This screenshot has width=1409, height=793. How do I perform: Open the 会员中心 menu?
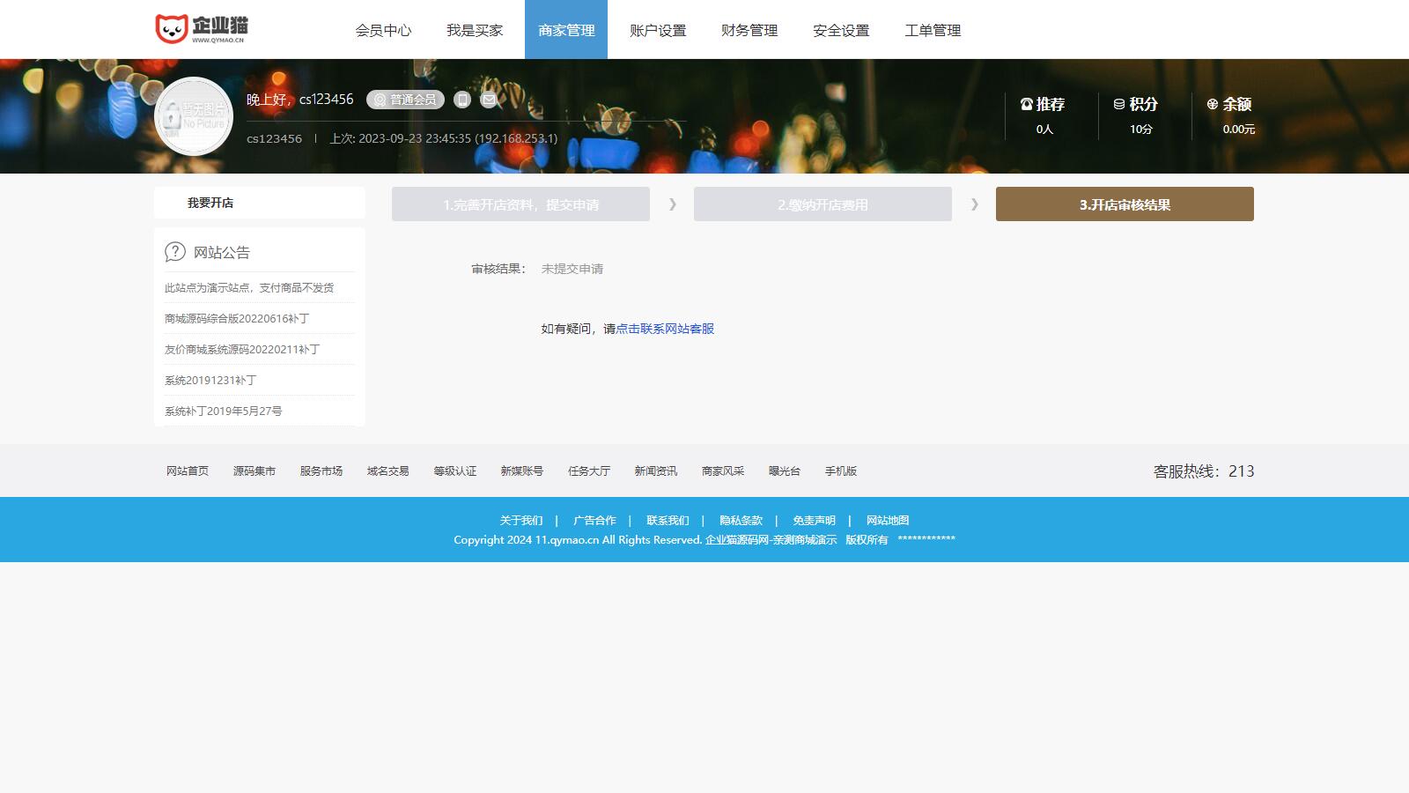pyautogui.click(x=383, y=31)
